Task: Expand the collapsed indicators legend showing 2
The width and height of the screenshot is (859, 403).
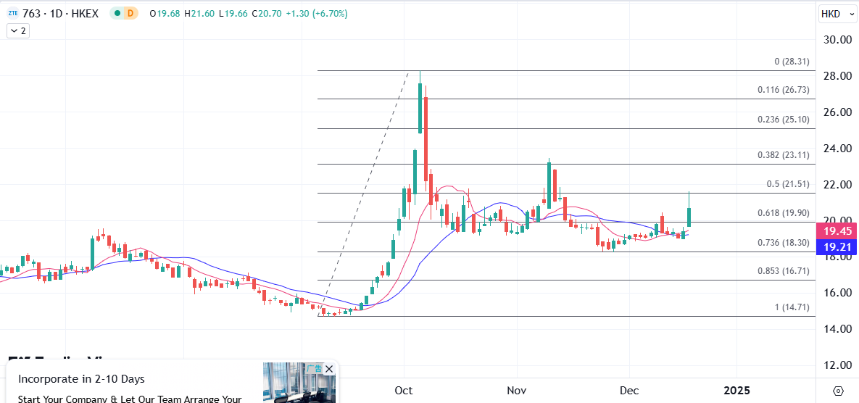Action: point(18,30)
